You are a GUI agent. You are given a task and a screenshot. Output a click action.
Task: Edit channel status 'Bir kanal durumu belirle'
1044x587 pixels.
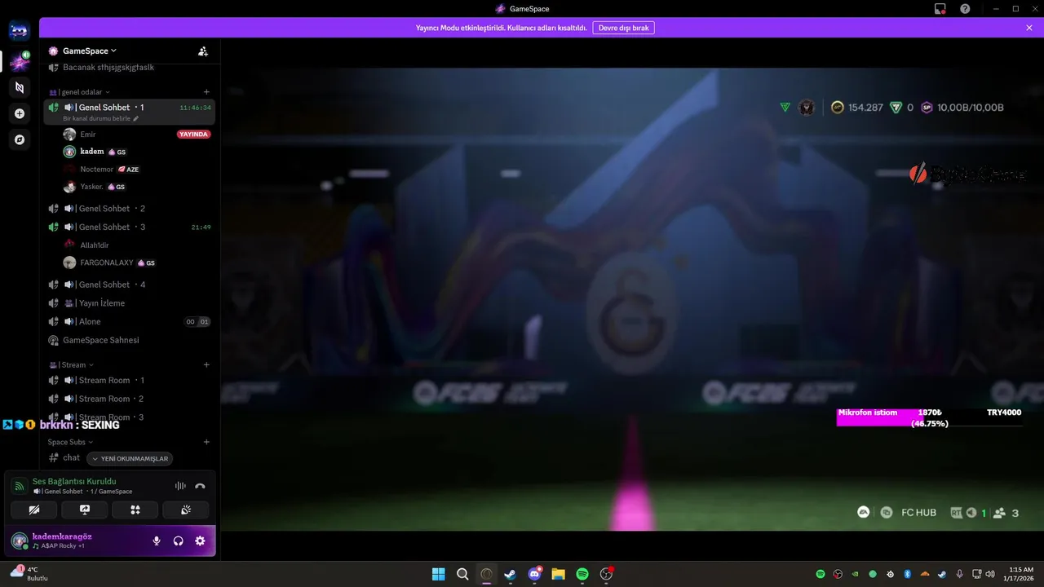101,118
